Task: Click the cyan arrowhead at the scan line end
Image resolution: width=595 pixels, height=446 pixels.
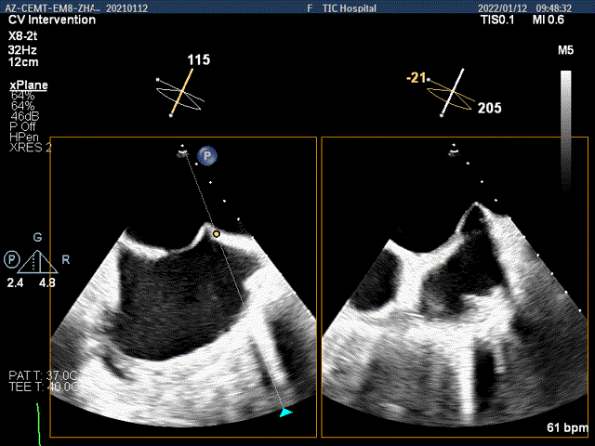Action: tap(285, 412)
